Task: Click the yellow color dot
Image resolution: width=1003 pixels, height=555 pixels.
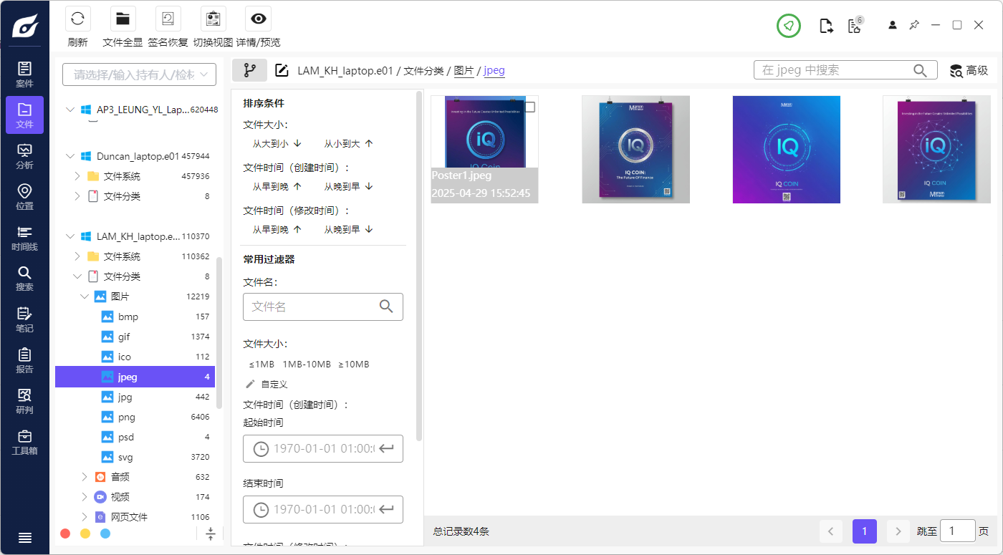Action: pos(85,534)
